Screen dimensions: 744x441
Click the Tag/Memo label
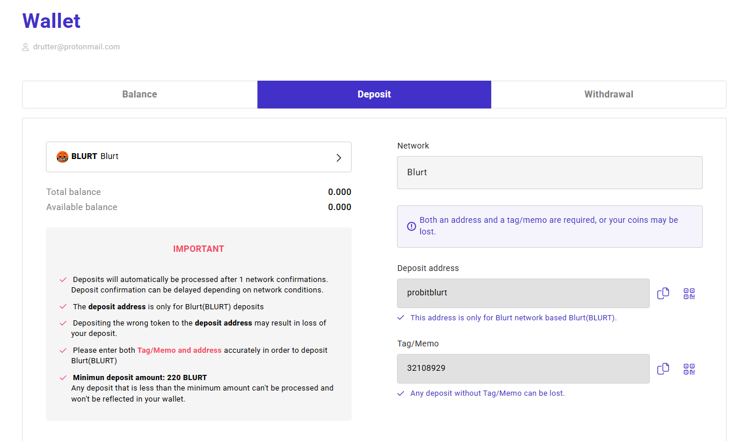[418, 344]
